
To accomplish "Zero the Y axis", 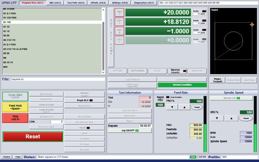I will 119,22.
